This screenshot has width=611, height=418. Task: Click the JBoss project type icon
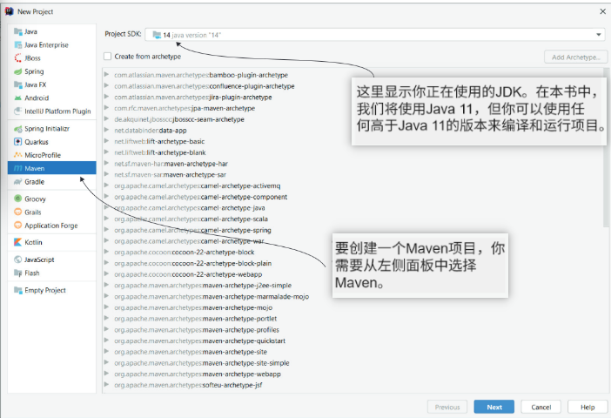pos(18,58)
